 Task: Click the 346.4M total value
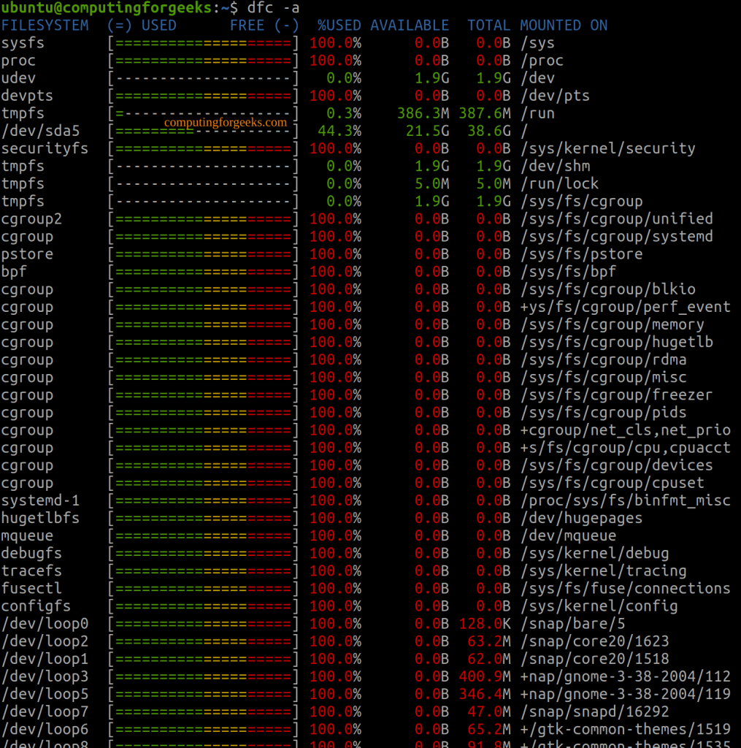pos(485,694)
